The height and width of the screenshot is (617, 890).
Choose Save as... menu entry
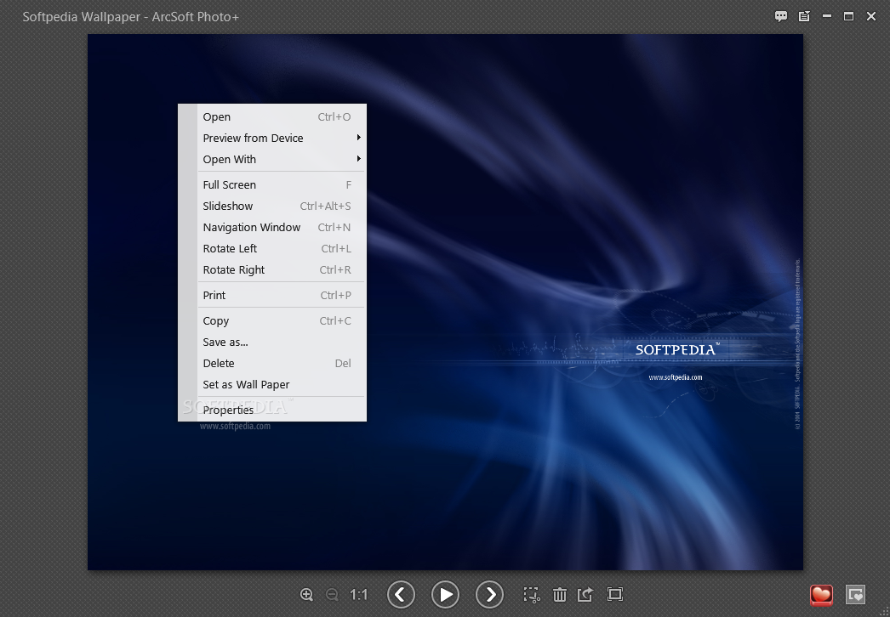tap(281, 342)
